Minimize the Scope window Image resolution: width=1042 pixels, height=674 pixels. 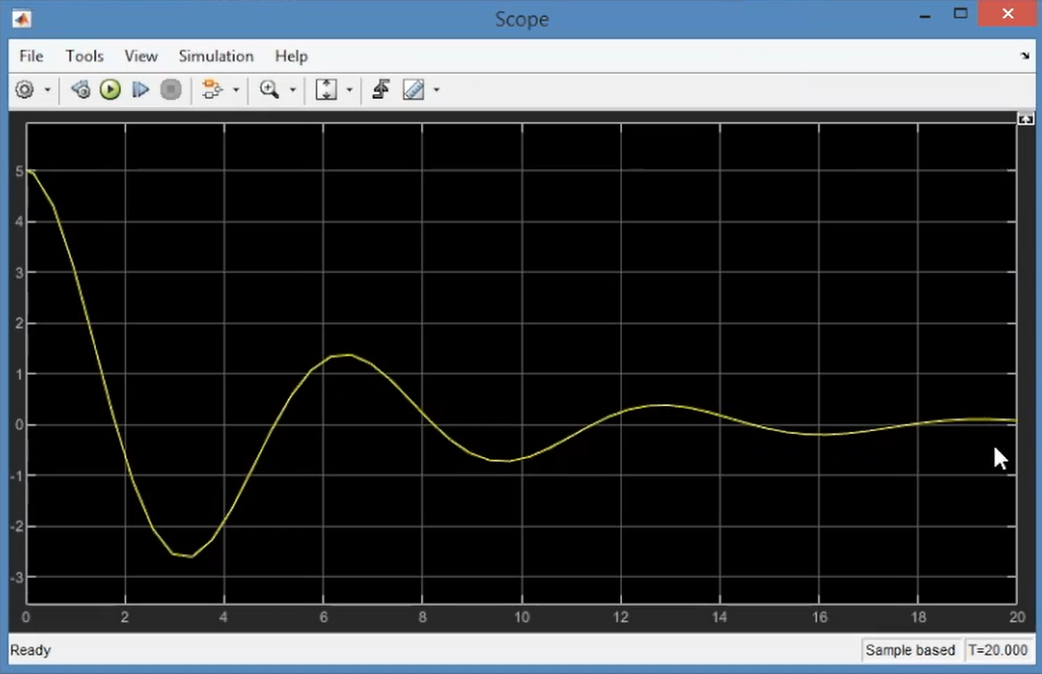[925, 15]
